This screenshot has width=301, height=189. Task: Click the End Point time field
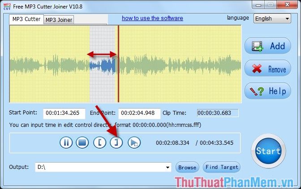click(x=139, y=113)
